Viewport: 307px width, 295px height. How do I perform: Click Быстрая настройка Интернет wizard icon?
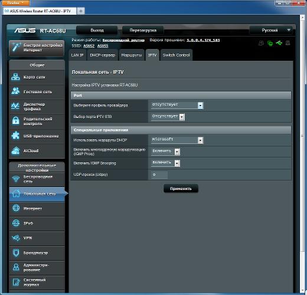[16, 47]
